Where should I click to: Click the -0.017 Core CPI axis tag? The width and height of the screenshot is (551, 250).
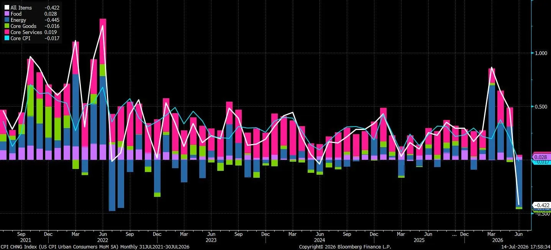(541, 162)
